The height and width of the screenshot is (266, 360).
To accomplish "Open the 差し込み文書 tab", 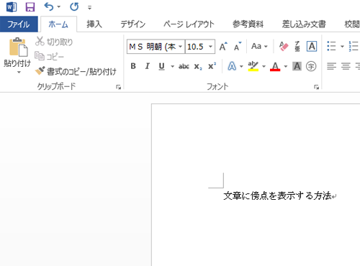I will click(304, 24).
